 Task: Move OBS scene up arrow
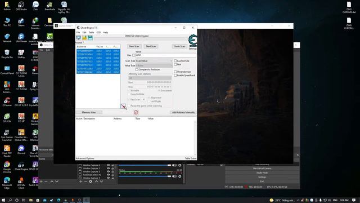(52, 182)
